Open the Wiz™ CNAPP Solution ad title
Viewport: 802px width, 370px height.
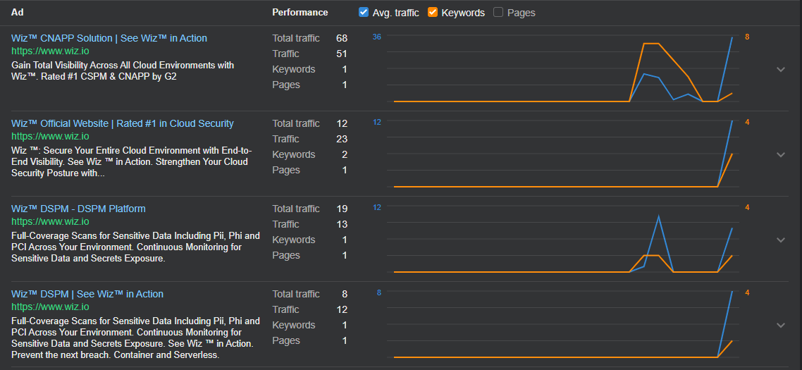109,38
